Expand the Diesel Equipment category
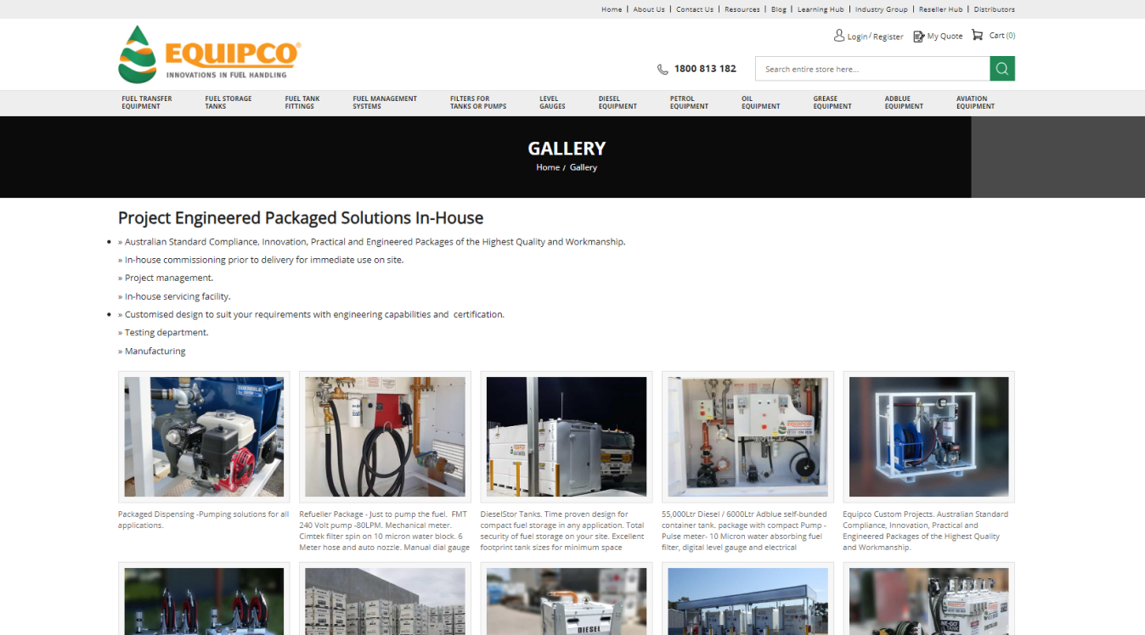1145x635 pixels. (x=617, y=103)
